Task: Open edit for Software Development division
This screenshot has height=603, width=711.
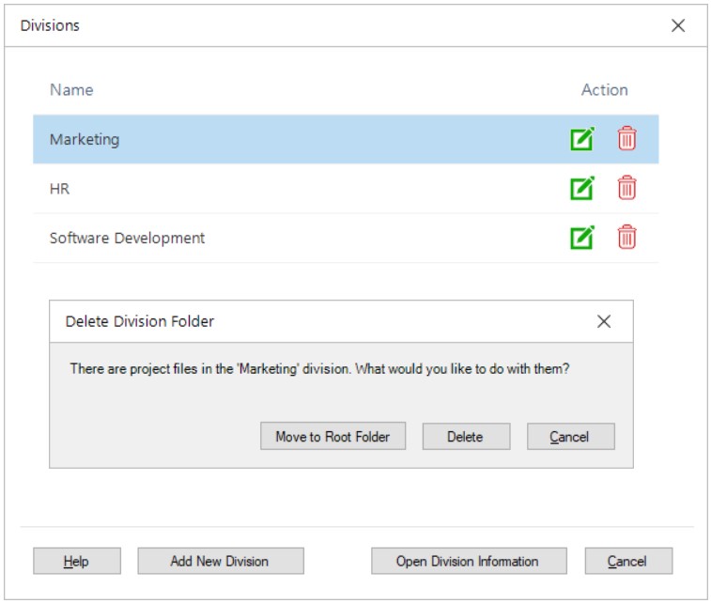Action: 582,238
